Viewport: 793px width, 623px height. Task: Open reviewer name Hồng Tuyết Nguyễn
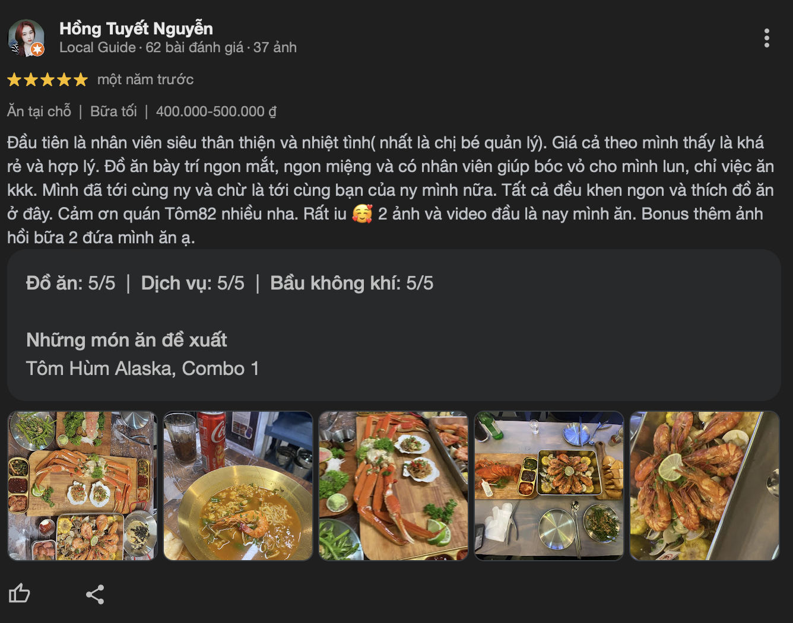[x=136, y=28]
